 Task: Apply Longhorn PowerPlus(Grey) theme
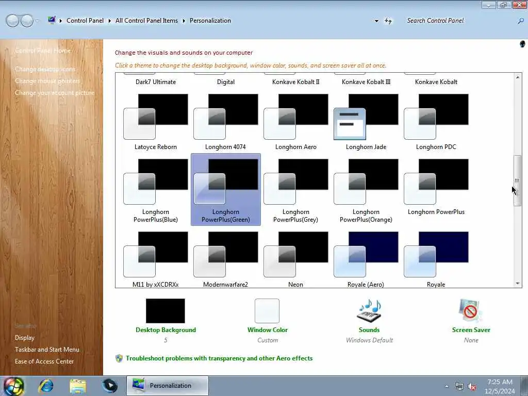click(295, 191)
